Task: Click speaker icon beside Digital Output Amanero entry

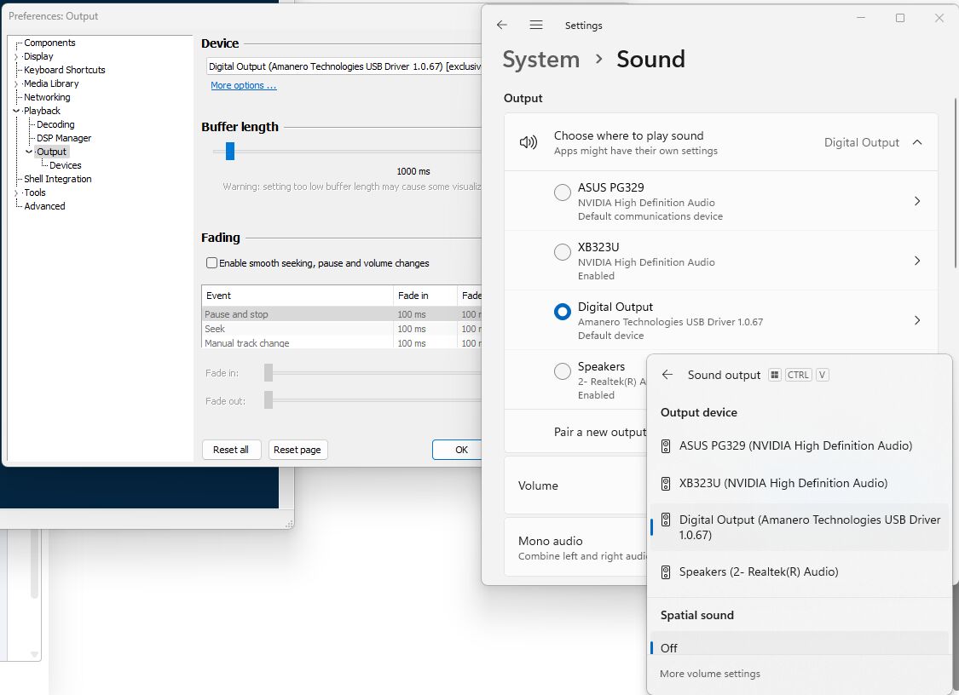Action: coord(666,520)
